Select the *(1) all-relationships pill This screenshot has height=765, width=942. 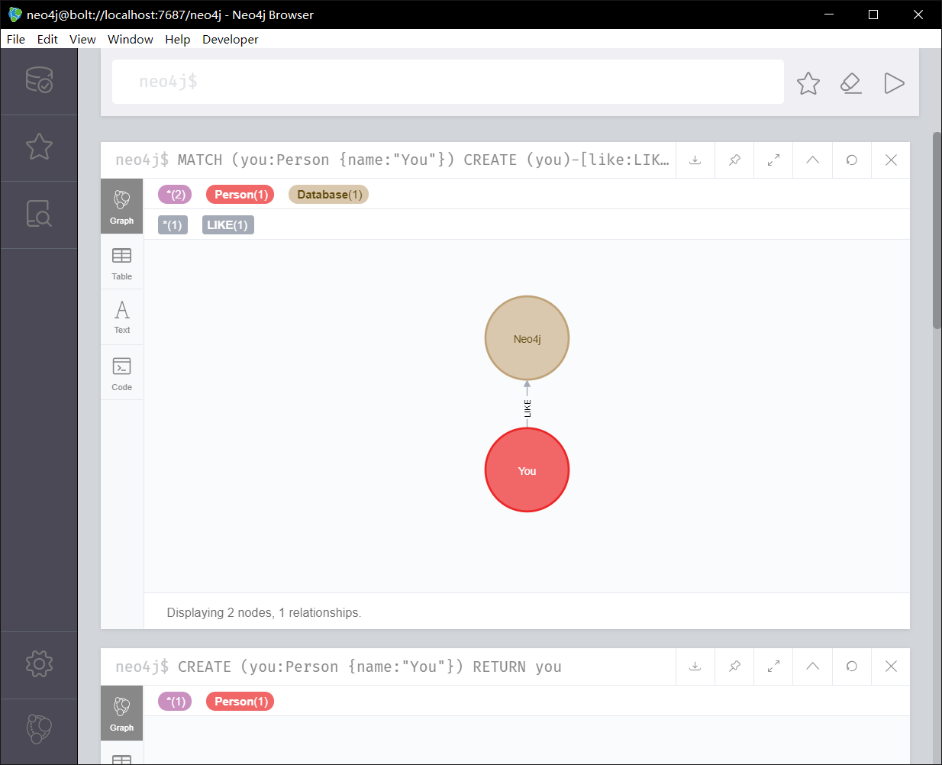point(173,225)
